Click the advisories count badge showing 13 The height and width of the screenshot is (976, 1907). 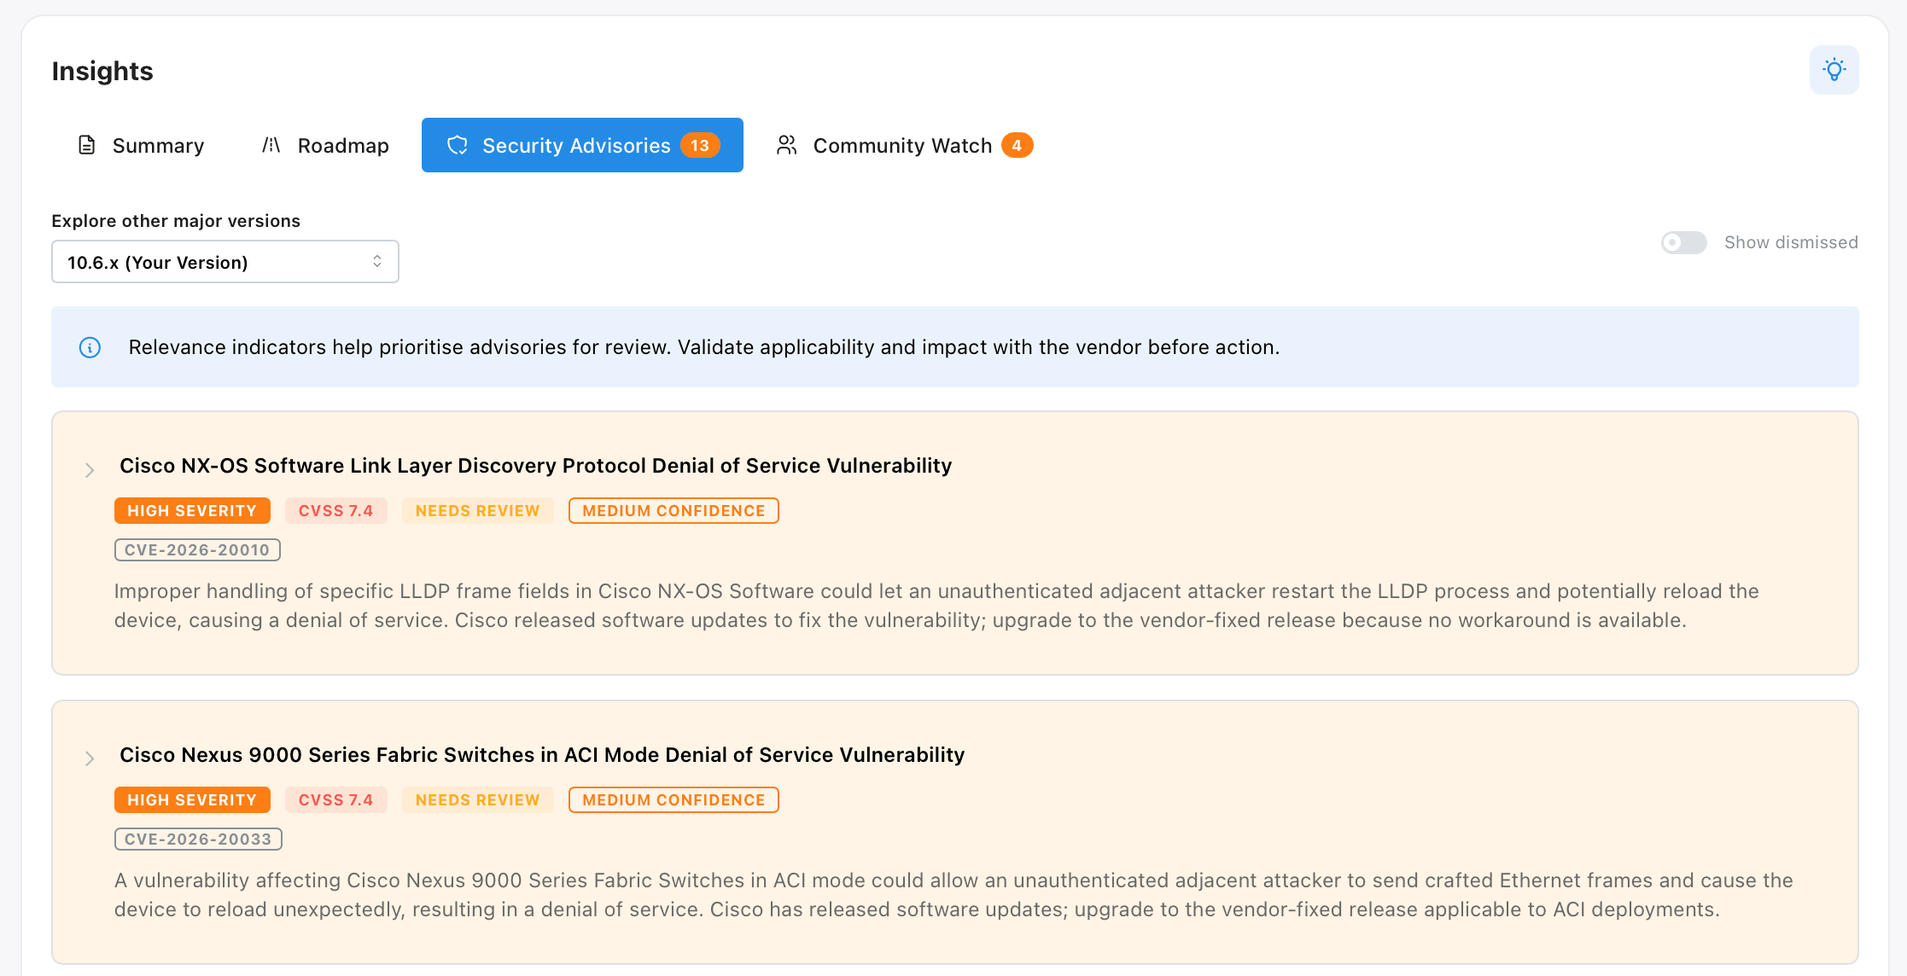click(x=698, y=145)
